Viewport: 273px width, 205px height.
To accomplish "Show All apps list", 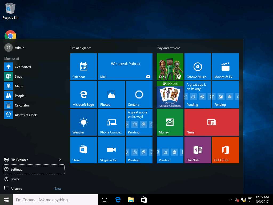I will point(34,189).
